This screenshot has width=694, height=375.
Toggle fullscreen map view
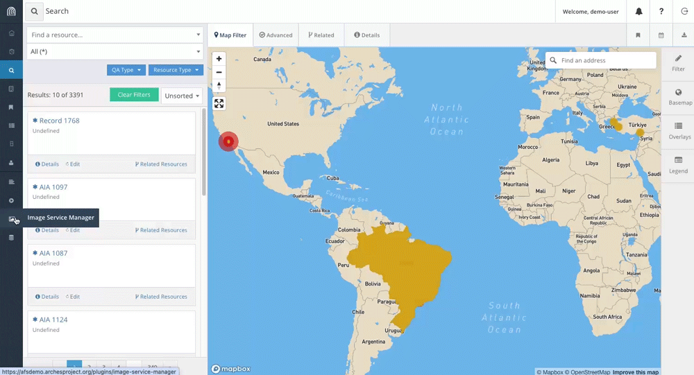point(219,103)
